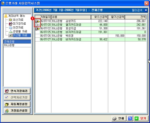Open help with the question mark button
This screenshot has width=150, height=123.
click(130, 119)
